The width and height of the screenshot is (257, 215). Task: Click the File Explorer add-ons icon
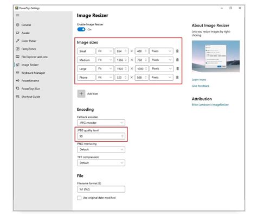(17, 56)
